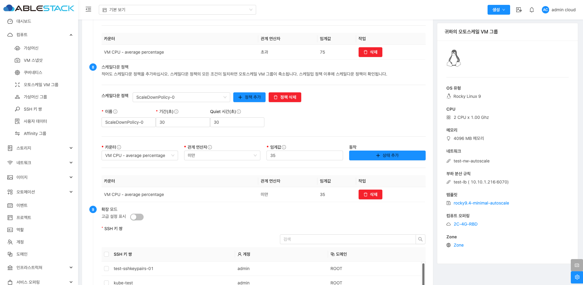This screenshot has height=285, width=583.
Task: Check the select-all SSH 키 쌍 header checkbox
Action: pos(106,254)
